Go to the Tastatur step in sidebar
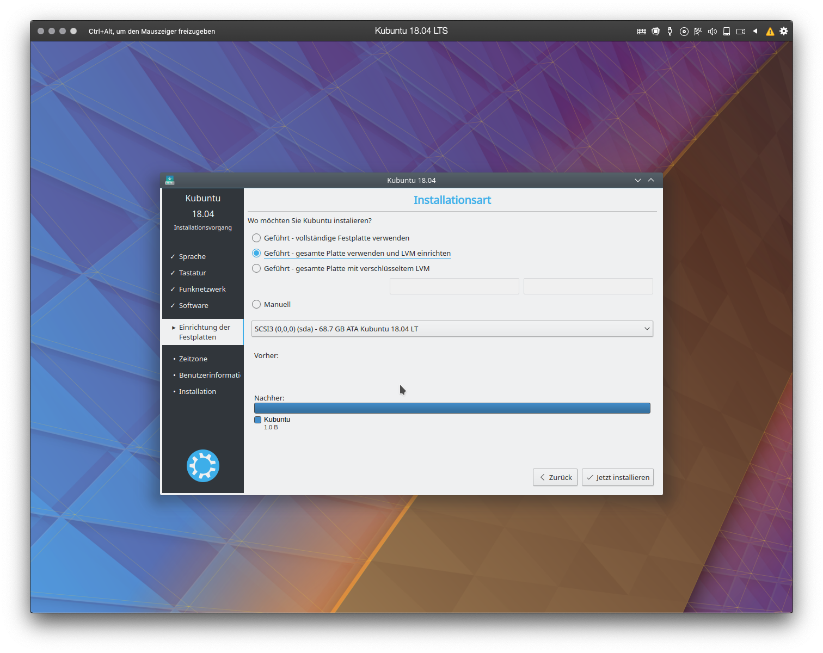Screen dimensions: 823x653 point(193,273)
